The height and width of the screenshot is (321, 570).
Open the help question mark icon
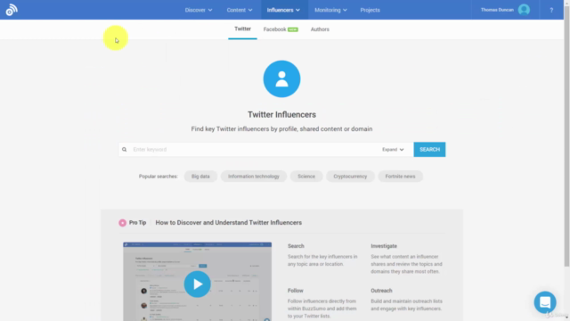tap(551, 10)
